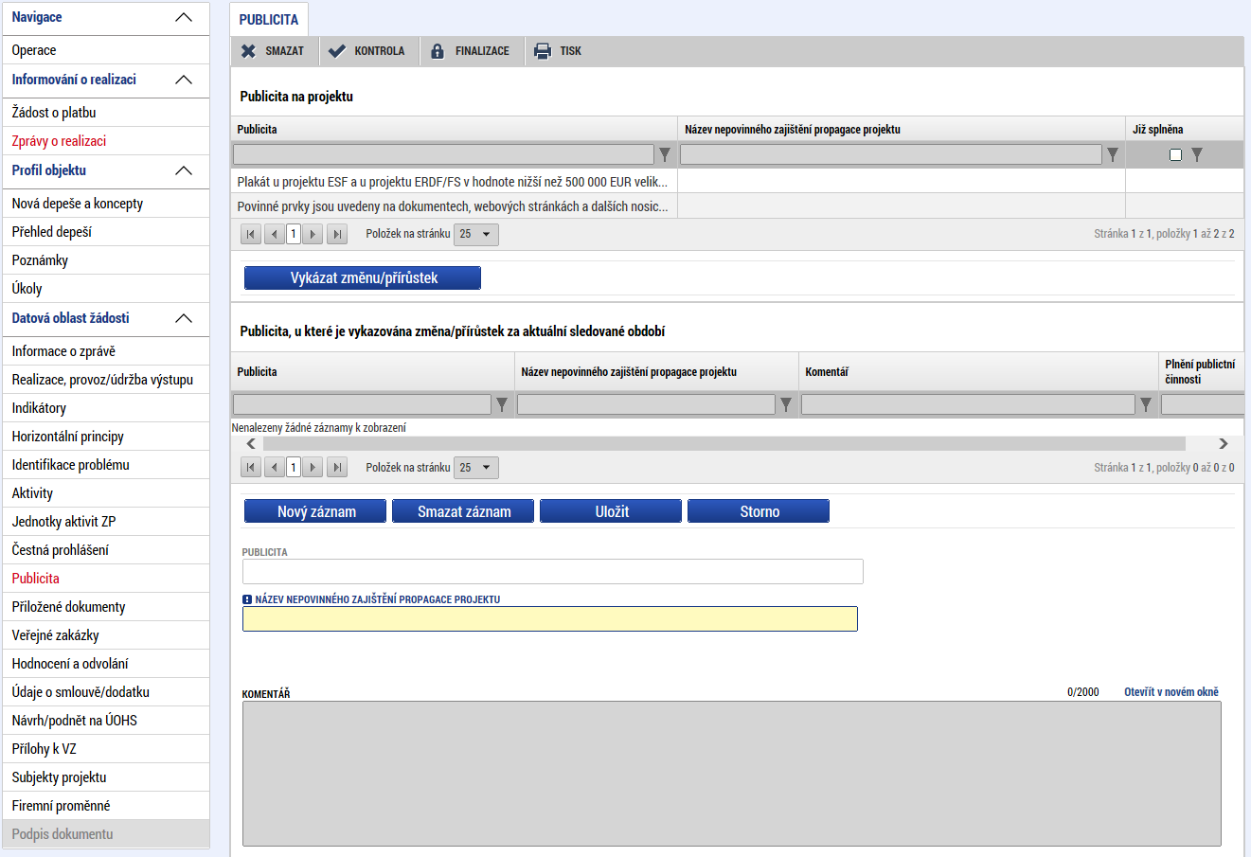Go to first page in lower table pager

click(x=251, y=468)
